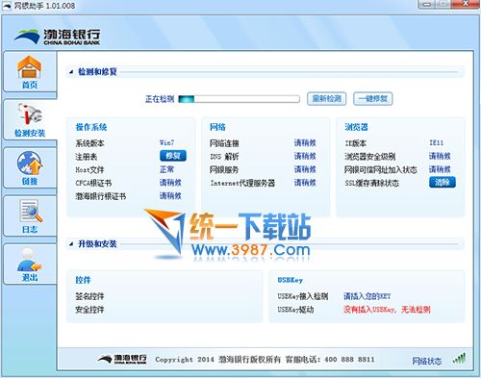Image resolution: width=481 pixels, height=378 pixels.
Task: Open the 首页 home icon
Action: (29, 67)
